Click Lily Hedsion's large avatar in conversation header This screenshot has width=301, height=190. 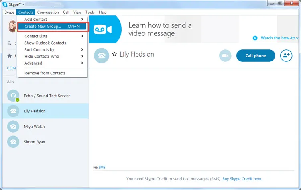(102, 56)
